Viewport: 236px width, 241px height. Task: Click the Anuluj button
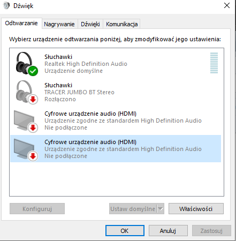click(168, 231)
